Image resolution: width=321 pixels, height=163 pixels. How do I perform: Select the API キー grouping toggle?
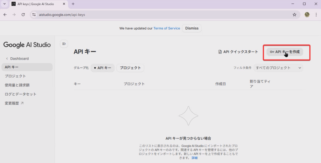(103, 68)
